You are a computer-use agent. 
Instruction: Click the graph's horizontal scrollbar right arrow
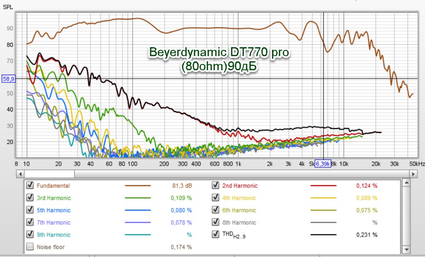(413, 174)
